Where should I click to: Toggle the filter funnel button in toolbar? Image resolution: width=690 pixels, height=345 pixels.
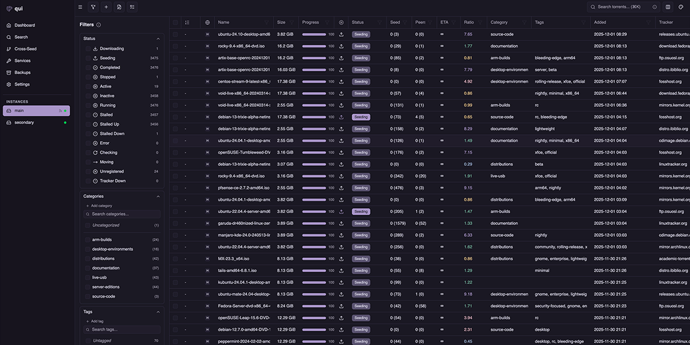pyautogui.click(x=93, y=7)
